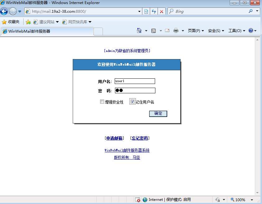
Task: Open the 版权所有: 马坚 link
Action: pos(127,158)
